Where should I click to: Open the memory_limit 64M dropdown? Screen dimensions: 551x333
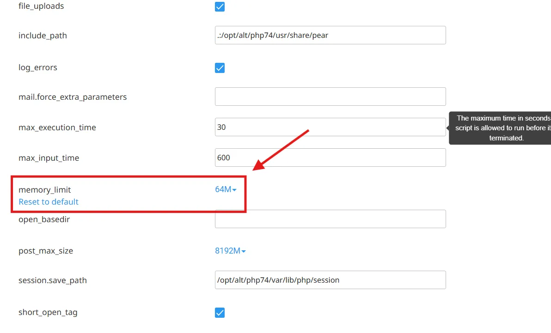[226, 189]
